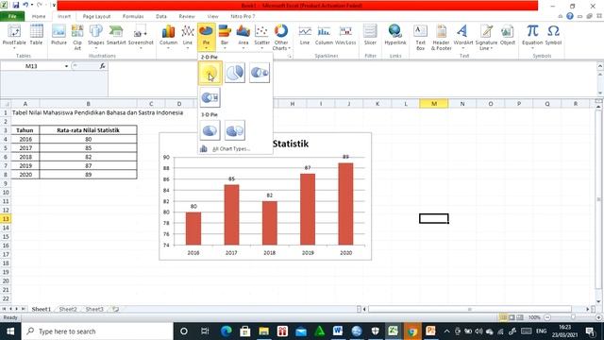Choose the basic 2-D Pie chart
Viewport: 604px width, 340px height.
(210, 73)
